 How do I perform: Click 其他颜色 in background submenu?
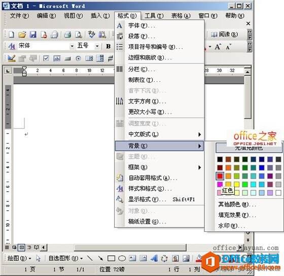click(x=237, y=204)
